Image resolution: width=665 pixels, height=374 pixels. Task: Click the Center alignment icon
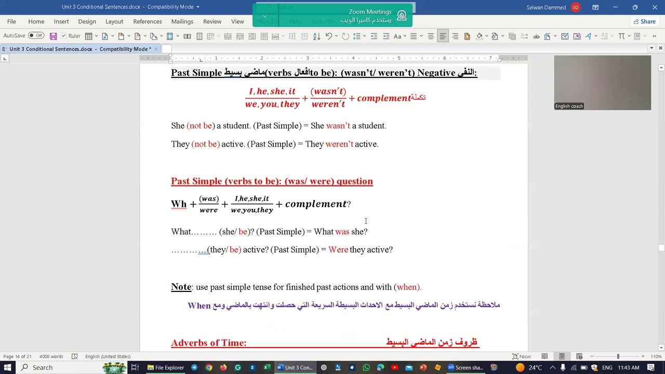[x=431, y=36]
